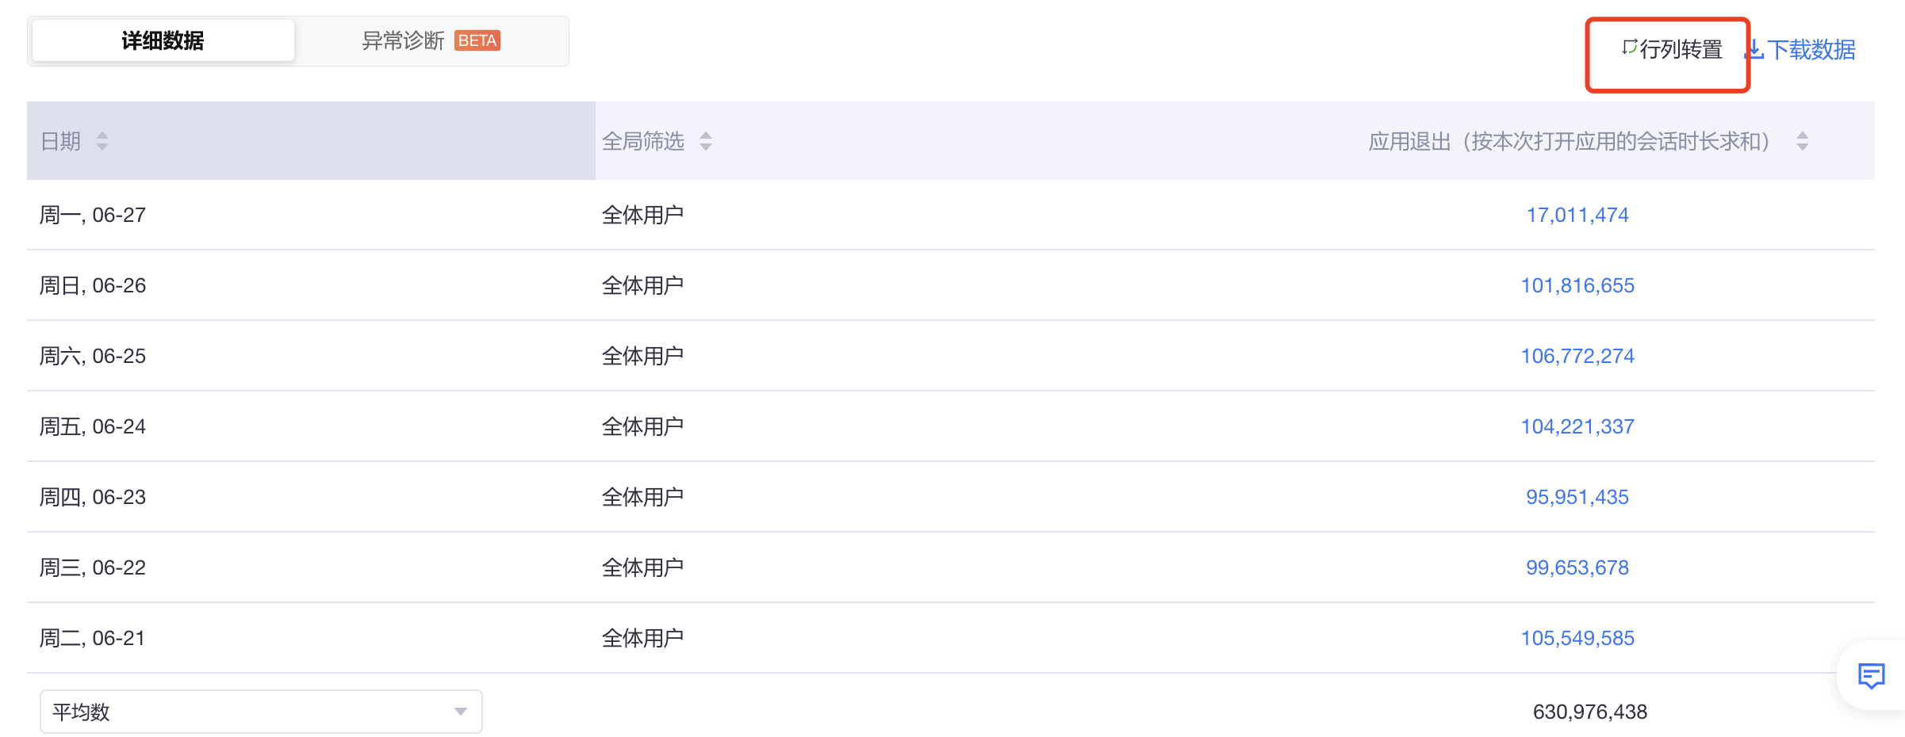1905x737 pixels.
Task: Open value 99,653,678 for 06-22
Action: coord(1577,567)
